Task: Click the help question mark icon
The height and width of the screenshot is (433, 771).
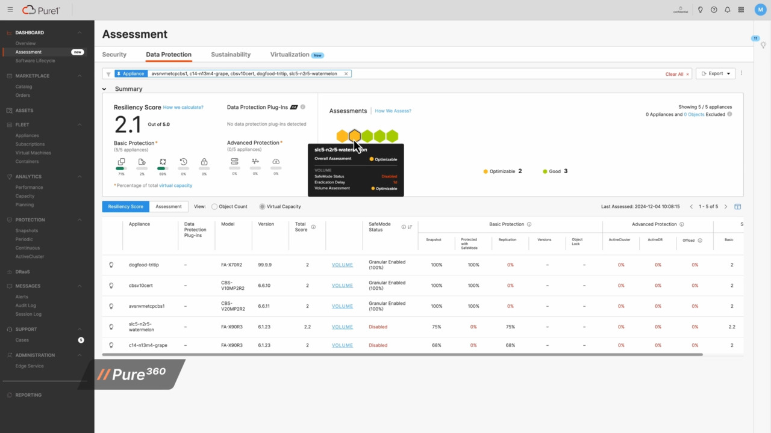Action: (714, 10)
